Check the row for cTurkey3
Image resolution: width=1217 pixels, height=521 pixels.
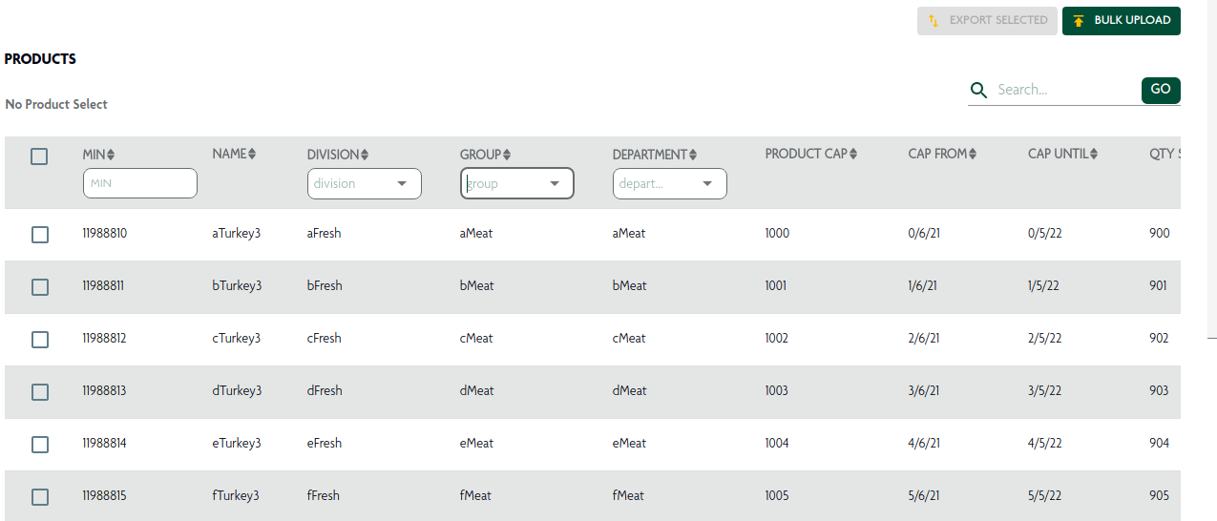coord(40,340)
